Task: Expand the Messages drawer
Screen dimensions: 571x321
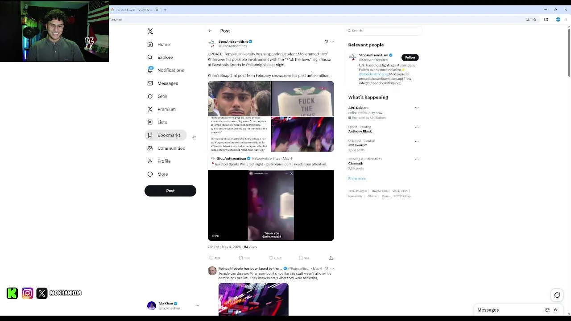Action: pos(555,310)
